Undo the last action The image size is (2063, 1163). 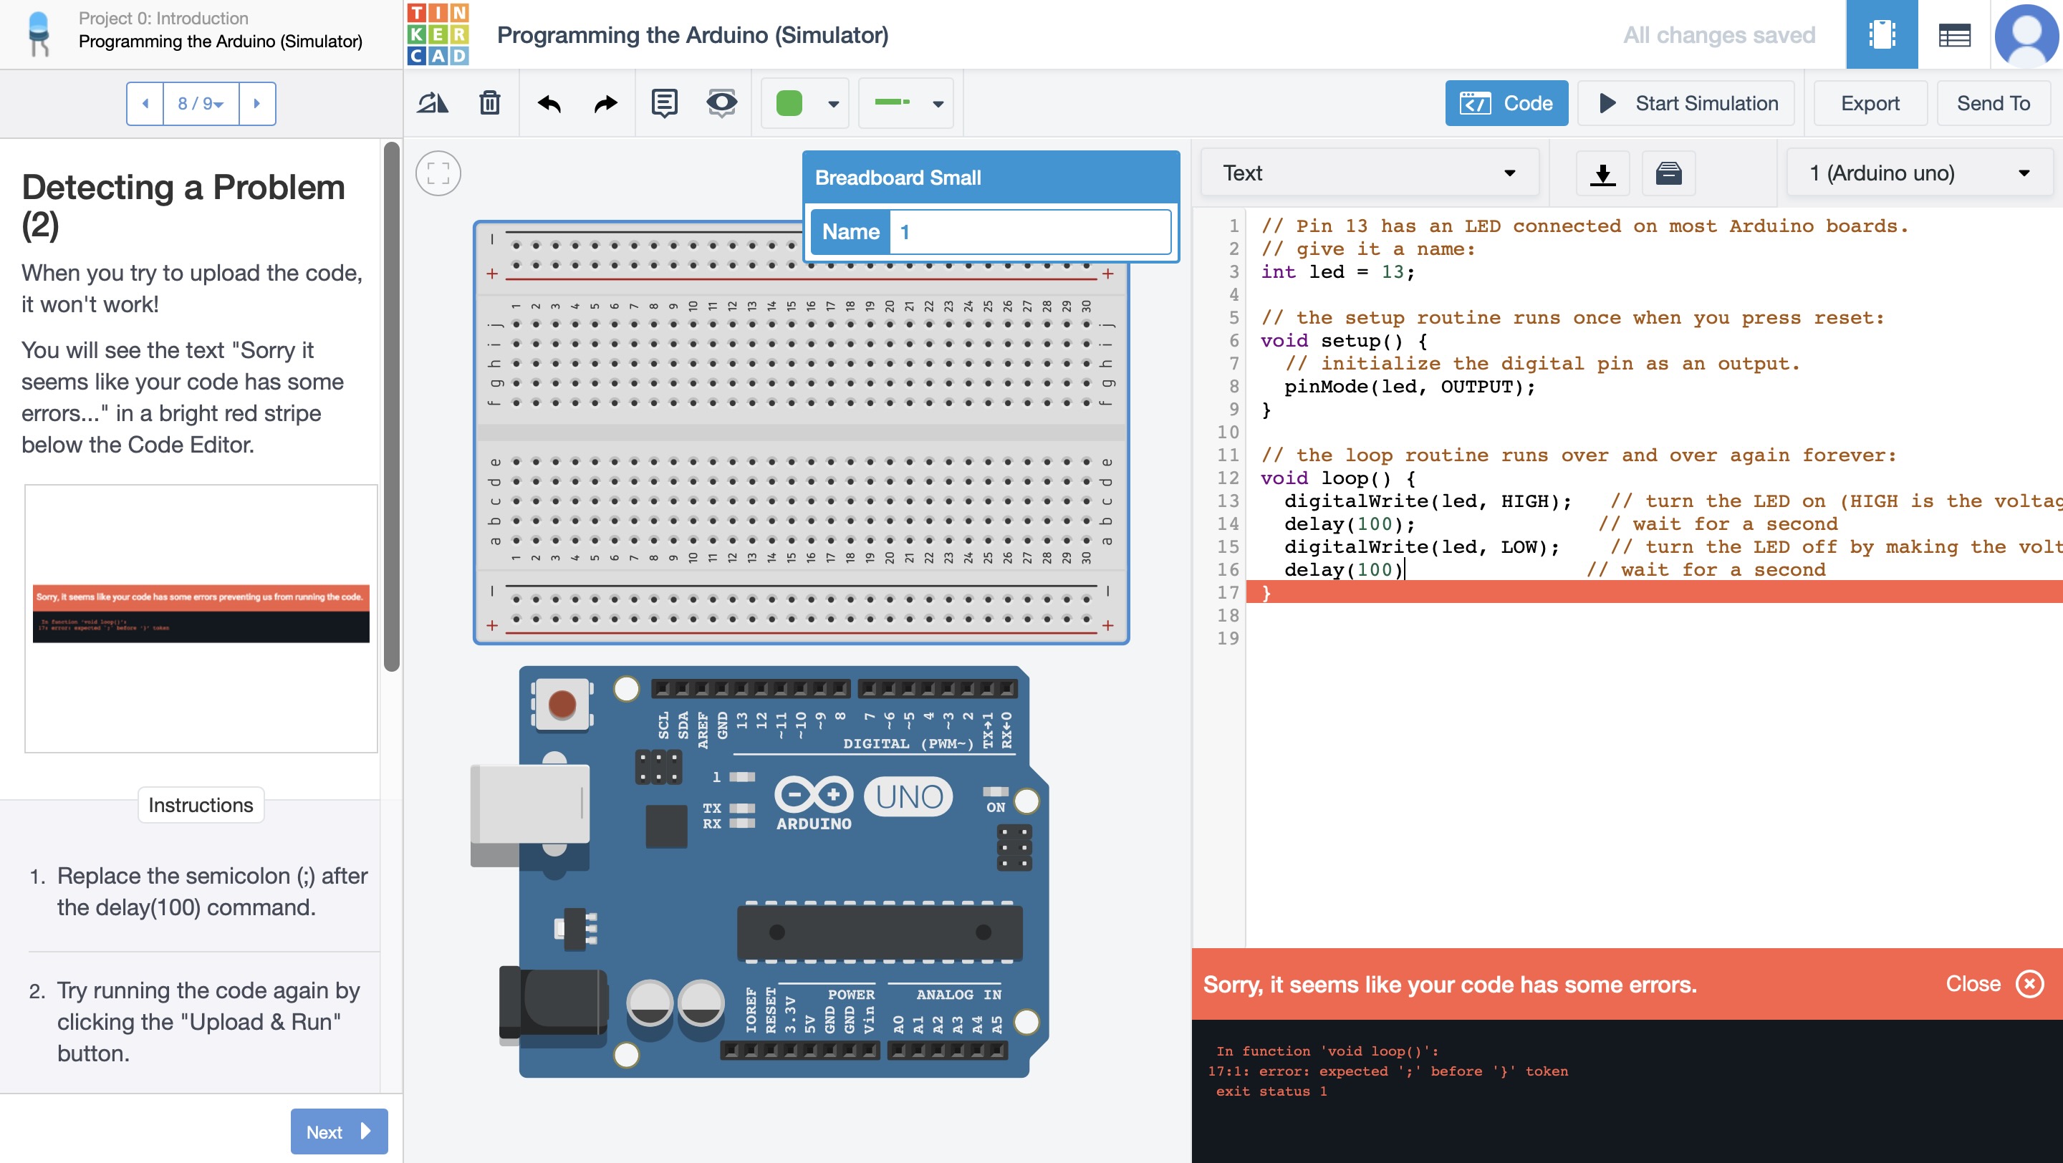pos(550,102)
